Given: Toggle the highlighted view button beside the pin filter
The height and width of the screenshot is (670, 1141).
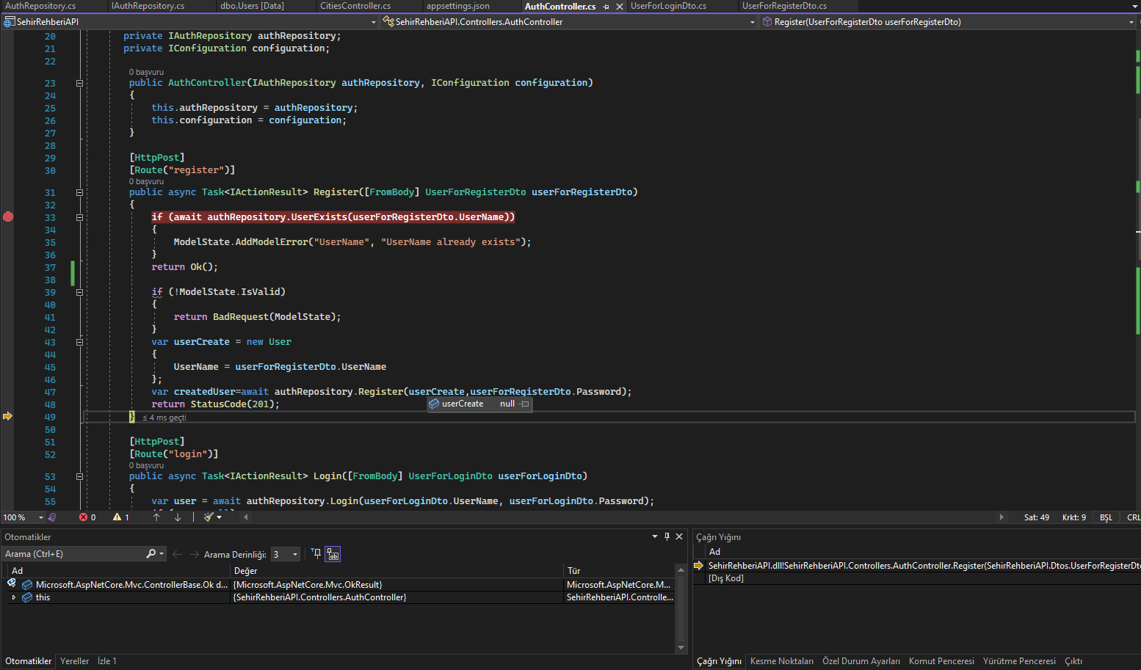Looking at the screenshot, I should point(333,554).
